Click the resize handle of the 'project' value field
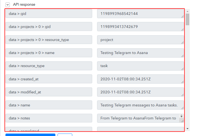The image size is (198, 136). pyautogui.click(x=182, y=43)
